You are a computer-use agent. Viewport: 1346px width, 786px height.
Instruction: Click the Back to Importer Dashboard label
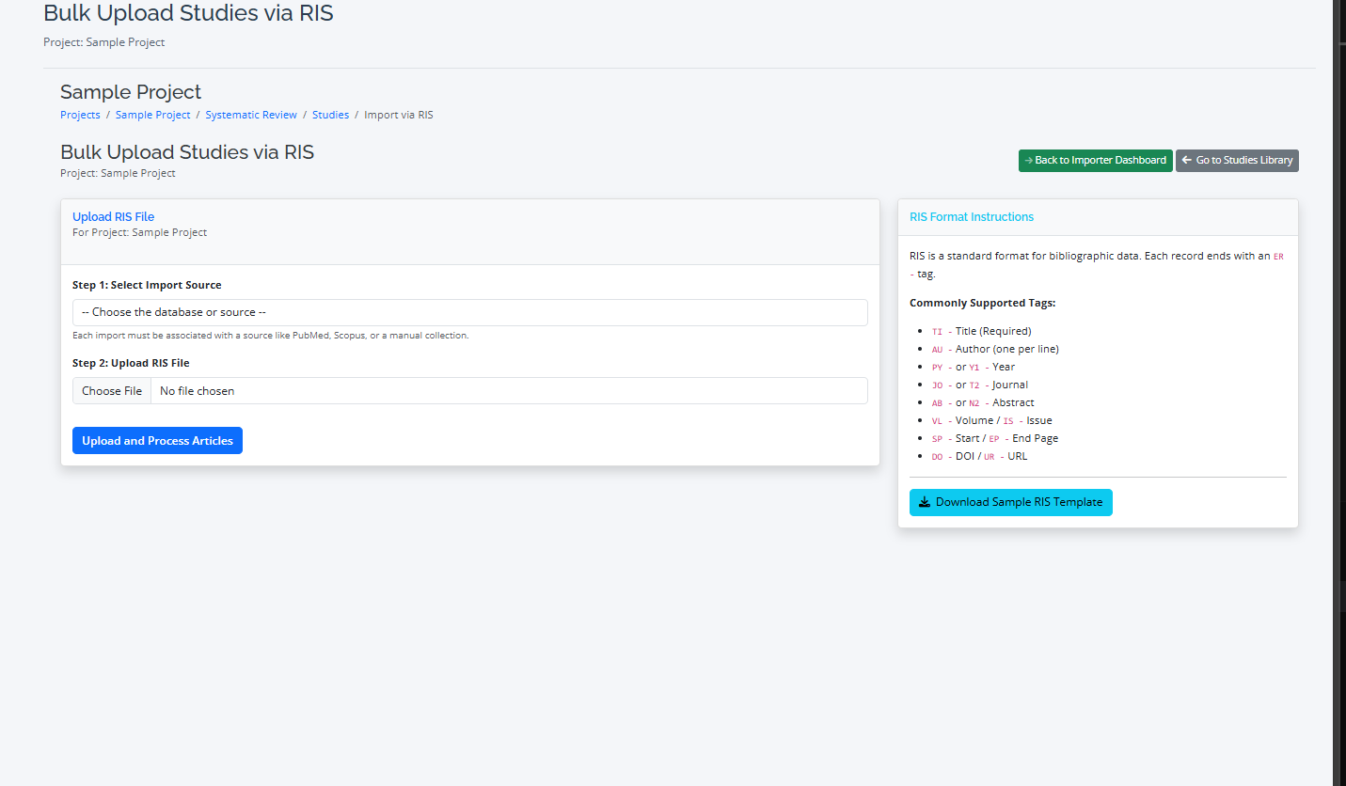[1101, 161]
